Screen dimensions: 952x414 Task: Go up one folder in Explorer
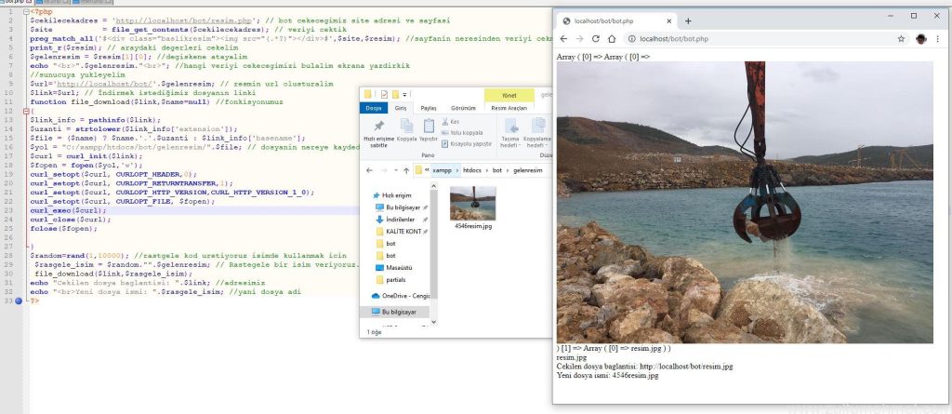click(405, 170)
